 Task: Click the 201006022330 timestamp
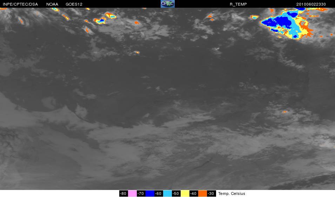click(311, 4)
